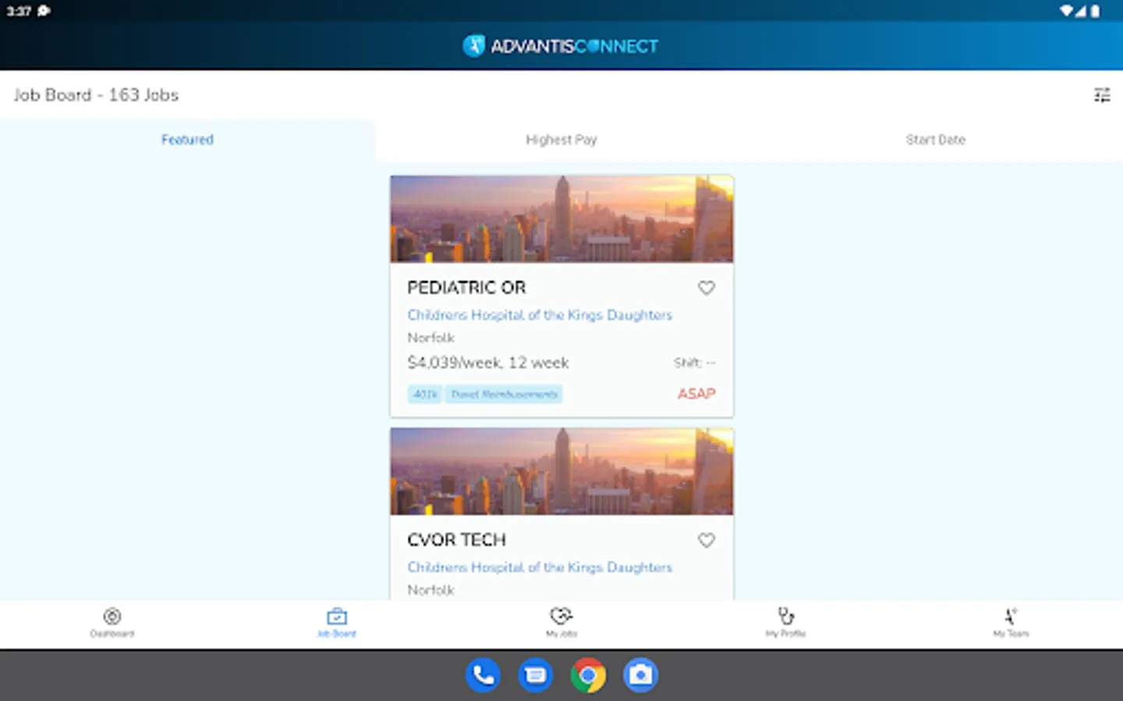1123x701 pixels.
Task: Open the CVOR Tech card skyline image
Action: [x=561, y=471]
